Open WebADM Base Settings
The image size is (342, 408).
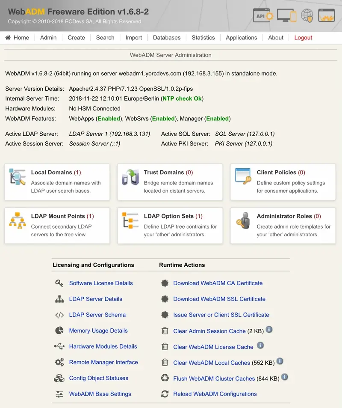(x=100, y=394)
